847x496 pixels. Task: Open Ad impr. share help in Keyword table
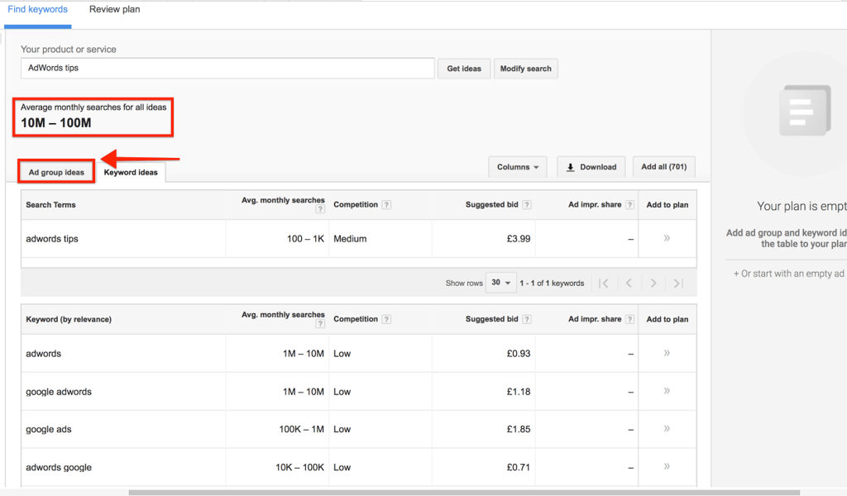[x=629, y=319]
